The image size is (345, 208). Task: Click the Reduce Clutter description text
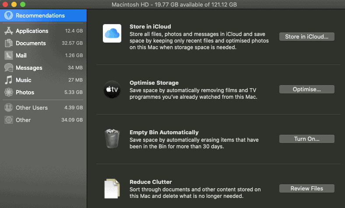point(195,193)
